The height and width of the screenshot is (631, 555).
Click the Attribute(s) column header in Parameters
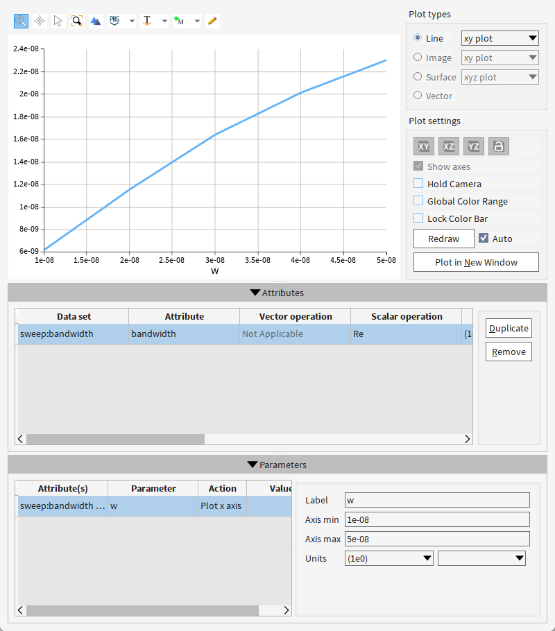63,488
